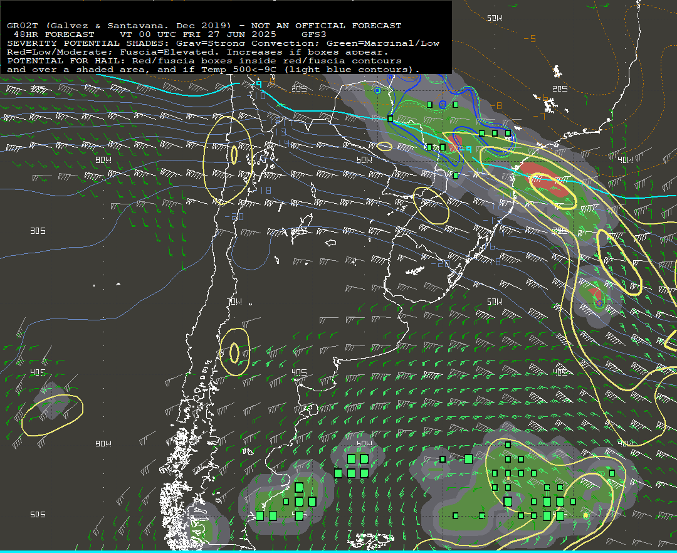The height and width of the screenshot is (553, 677).
Task: Select the "POTENTIAL FOR HAIL" legend line
Action: [x=204, y=61]
